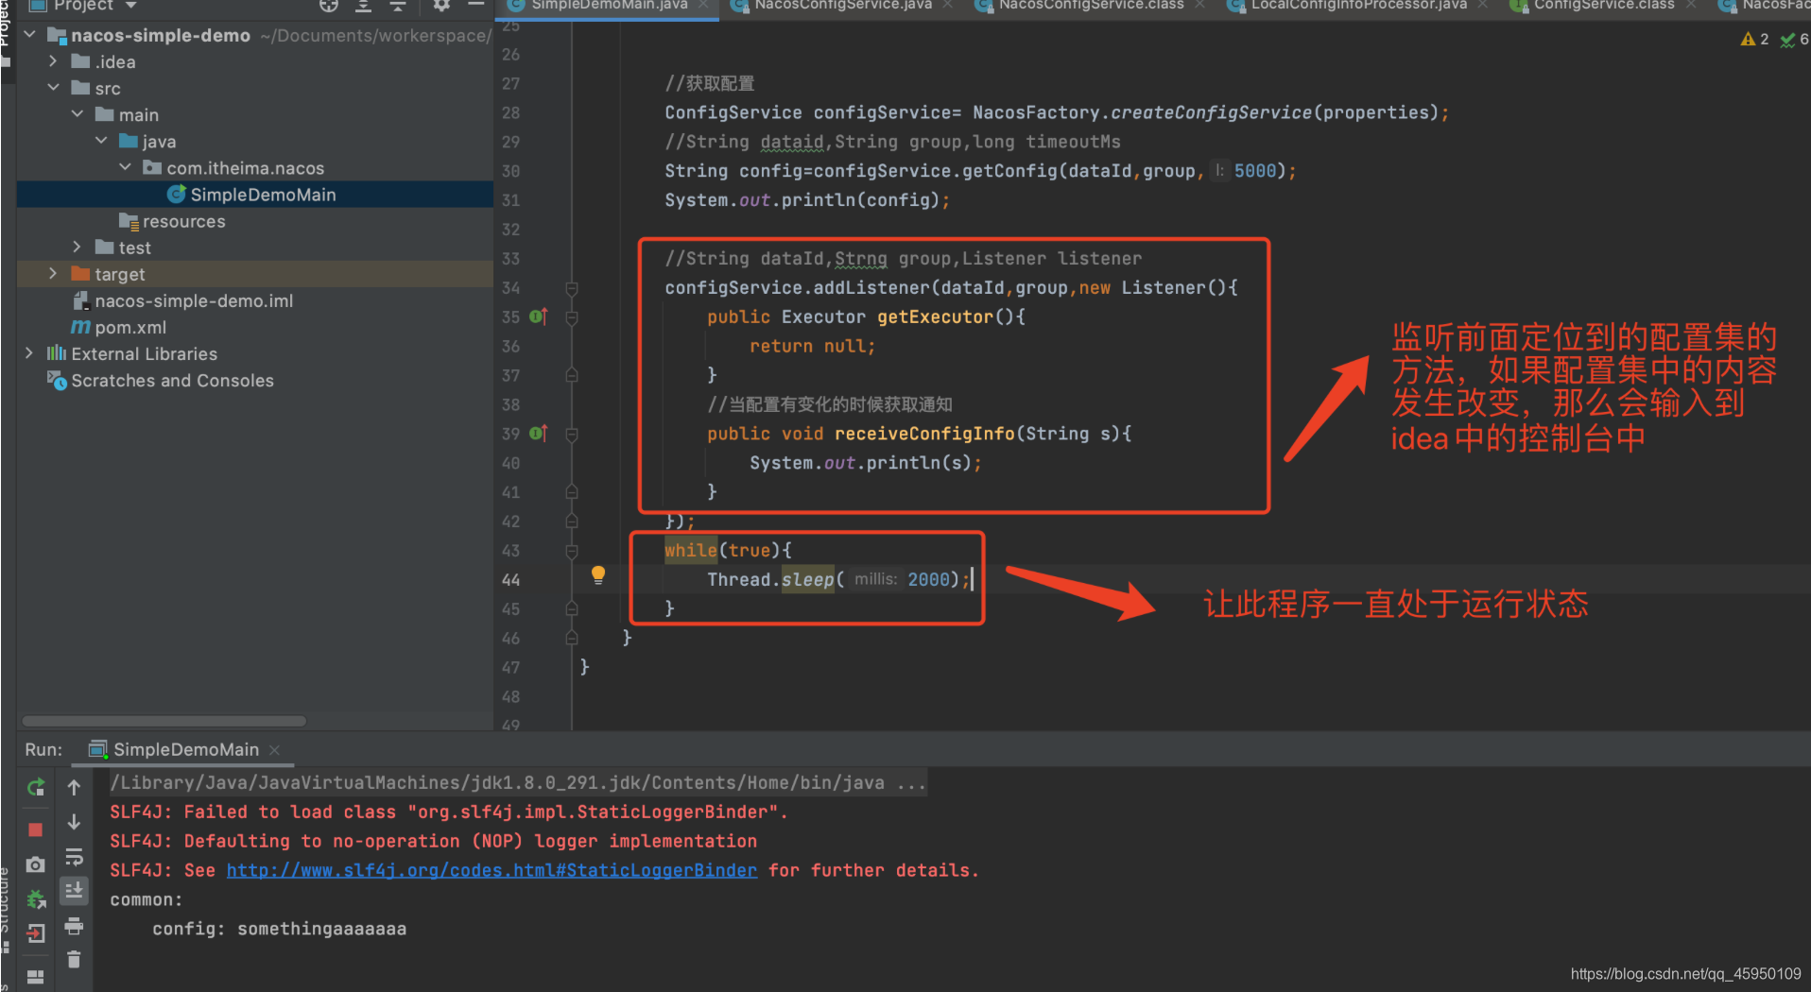Viewport: 1811px width, 992px height.
Task: Click the locate-file target icon in Project toolbar
Action: [x=328, y=6]
